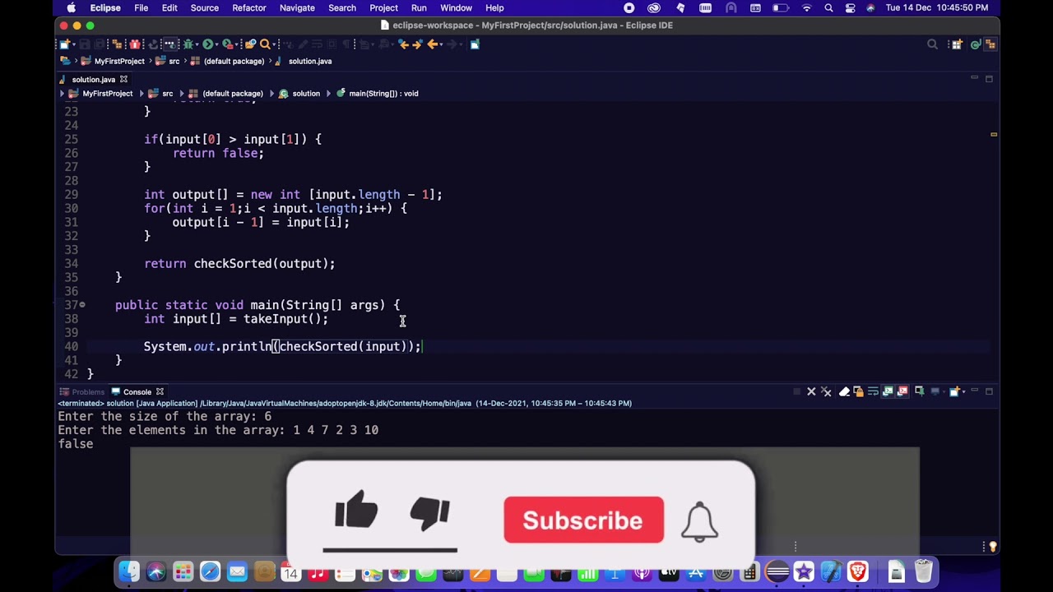The image size is (1053, 592).
Task: Click the Open Perspective icon at top right
Action: point(957,44)
